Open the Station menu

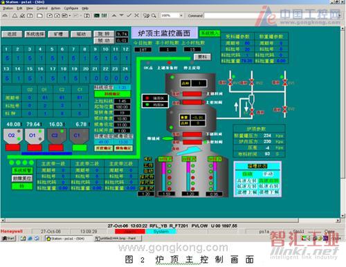(x=8, y=8)
